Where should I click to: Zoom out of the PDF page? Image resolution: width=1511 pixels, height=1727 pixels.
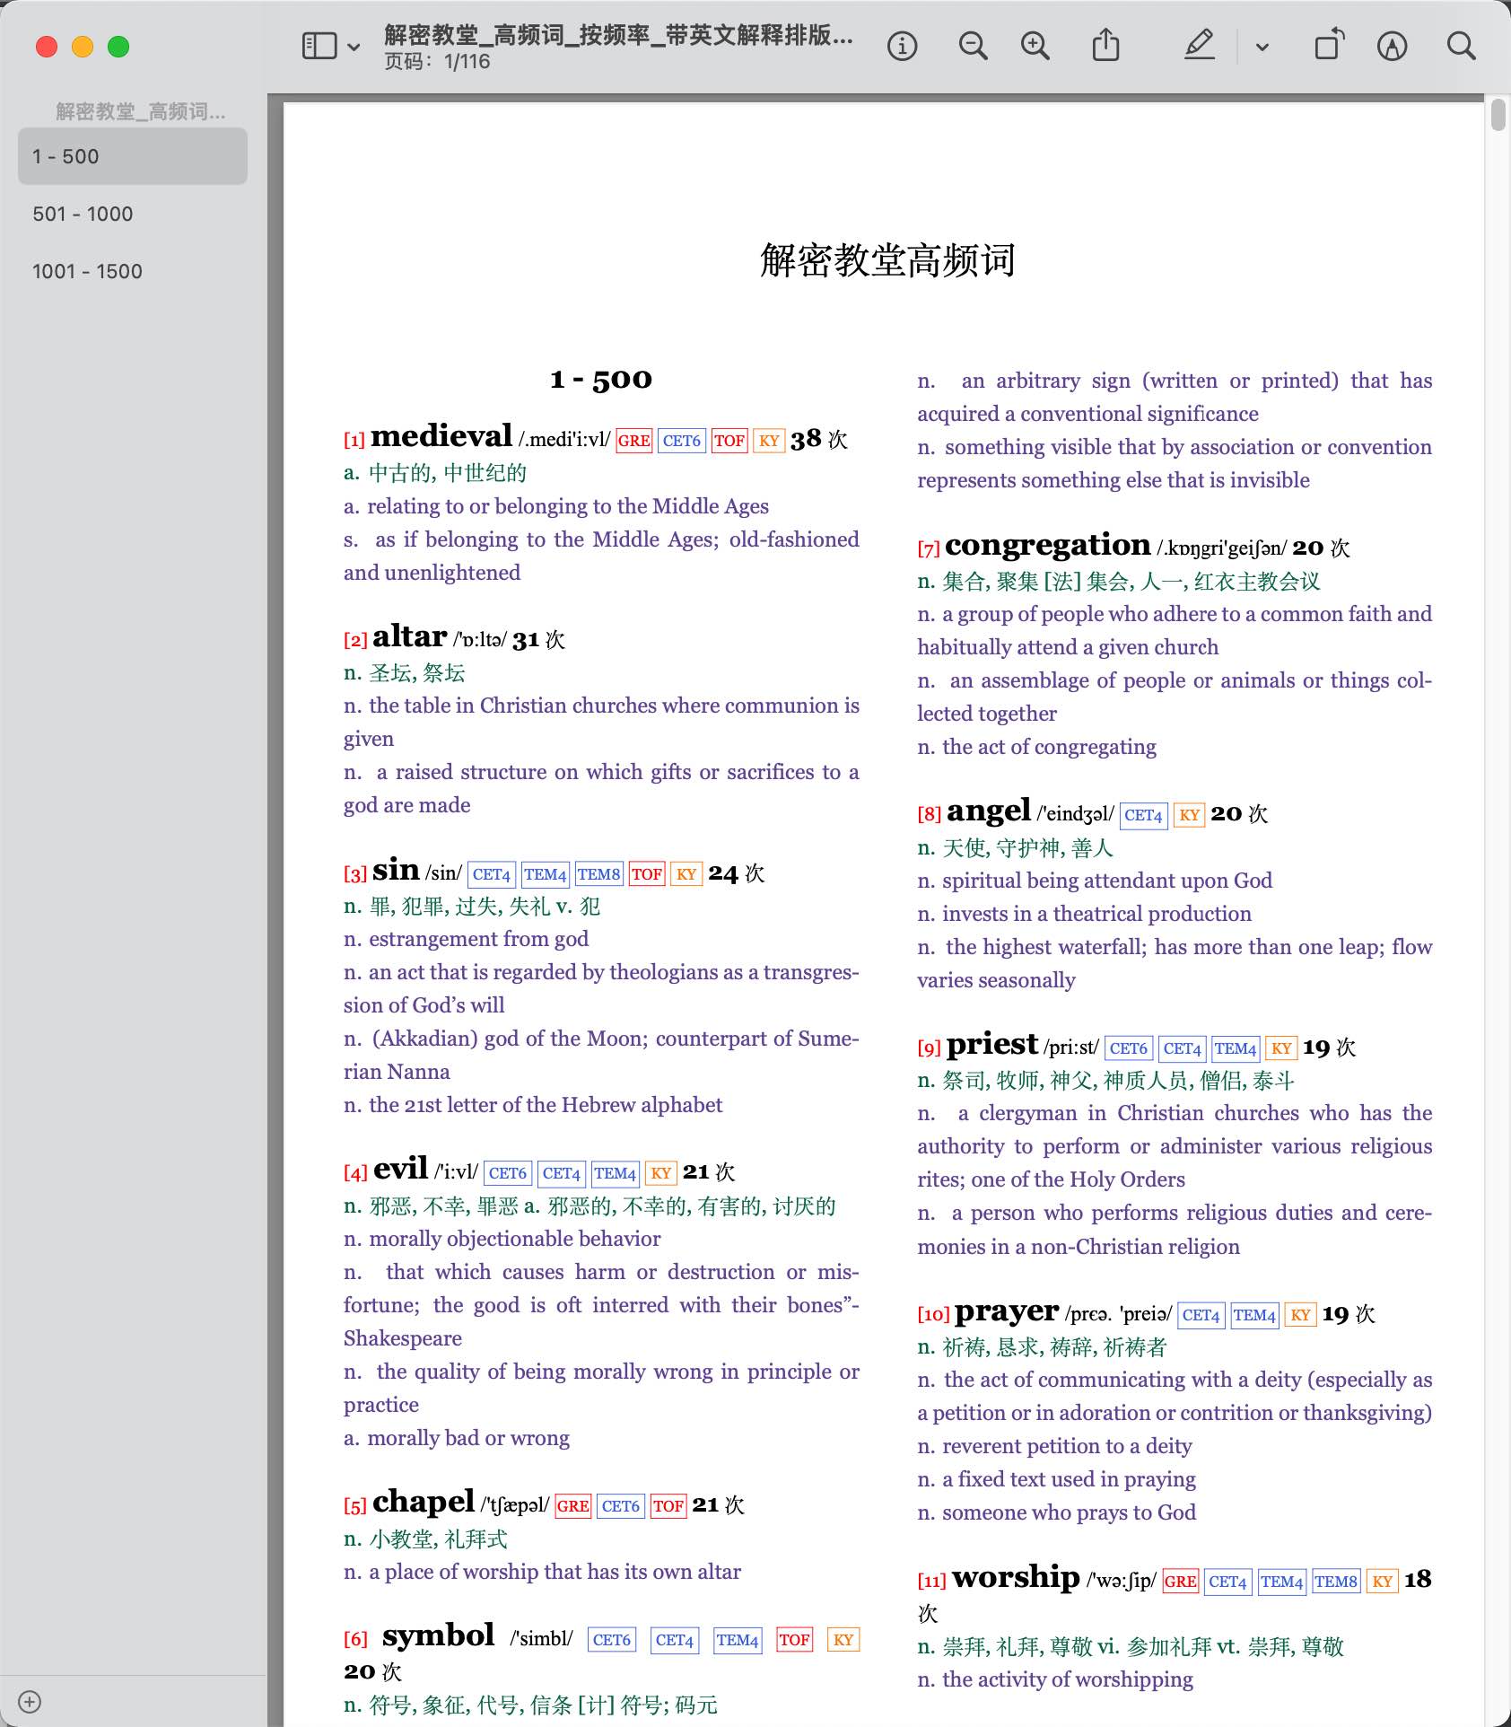(x=973, y=46)
